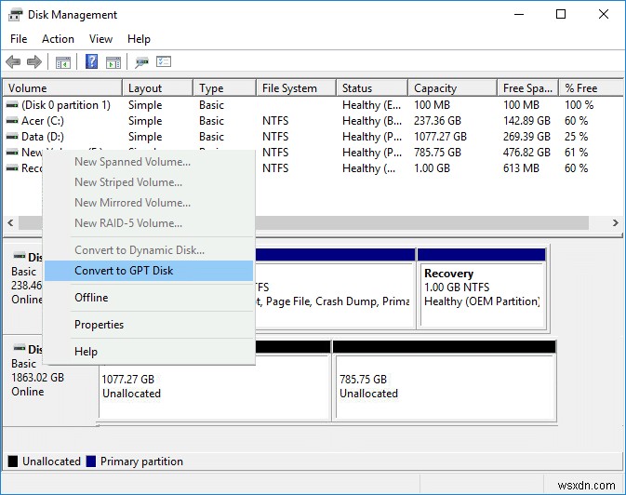Click the Forward arrow toolbar icon
The image size is (626, 495).
click(x=34, y=62)
